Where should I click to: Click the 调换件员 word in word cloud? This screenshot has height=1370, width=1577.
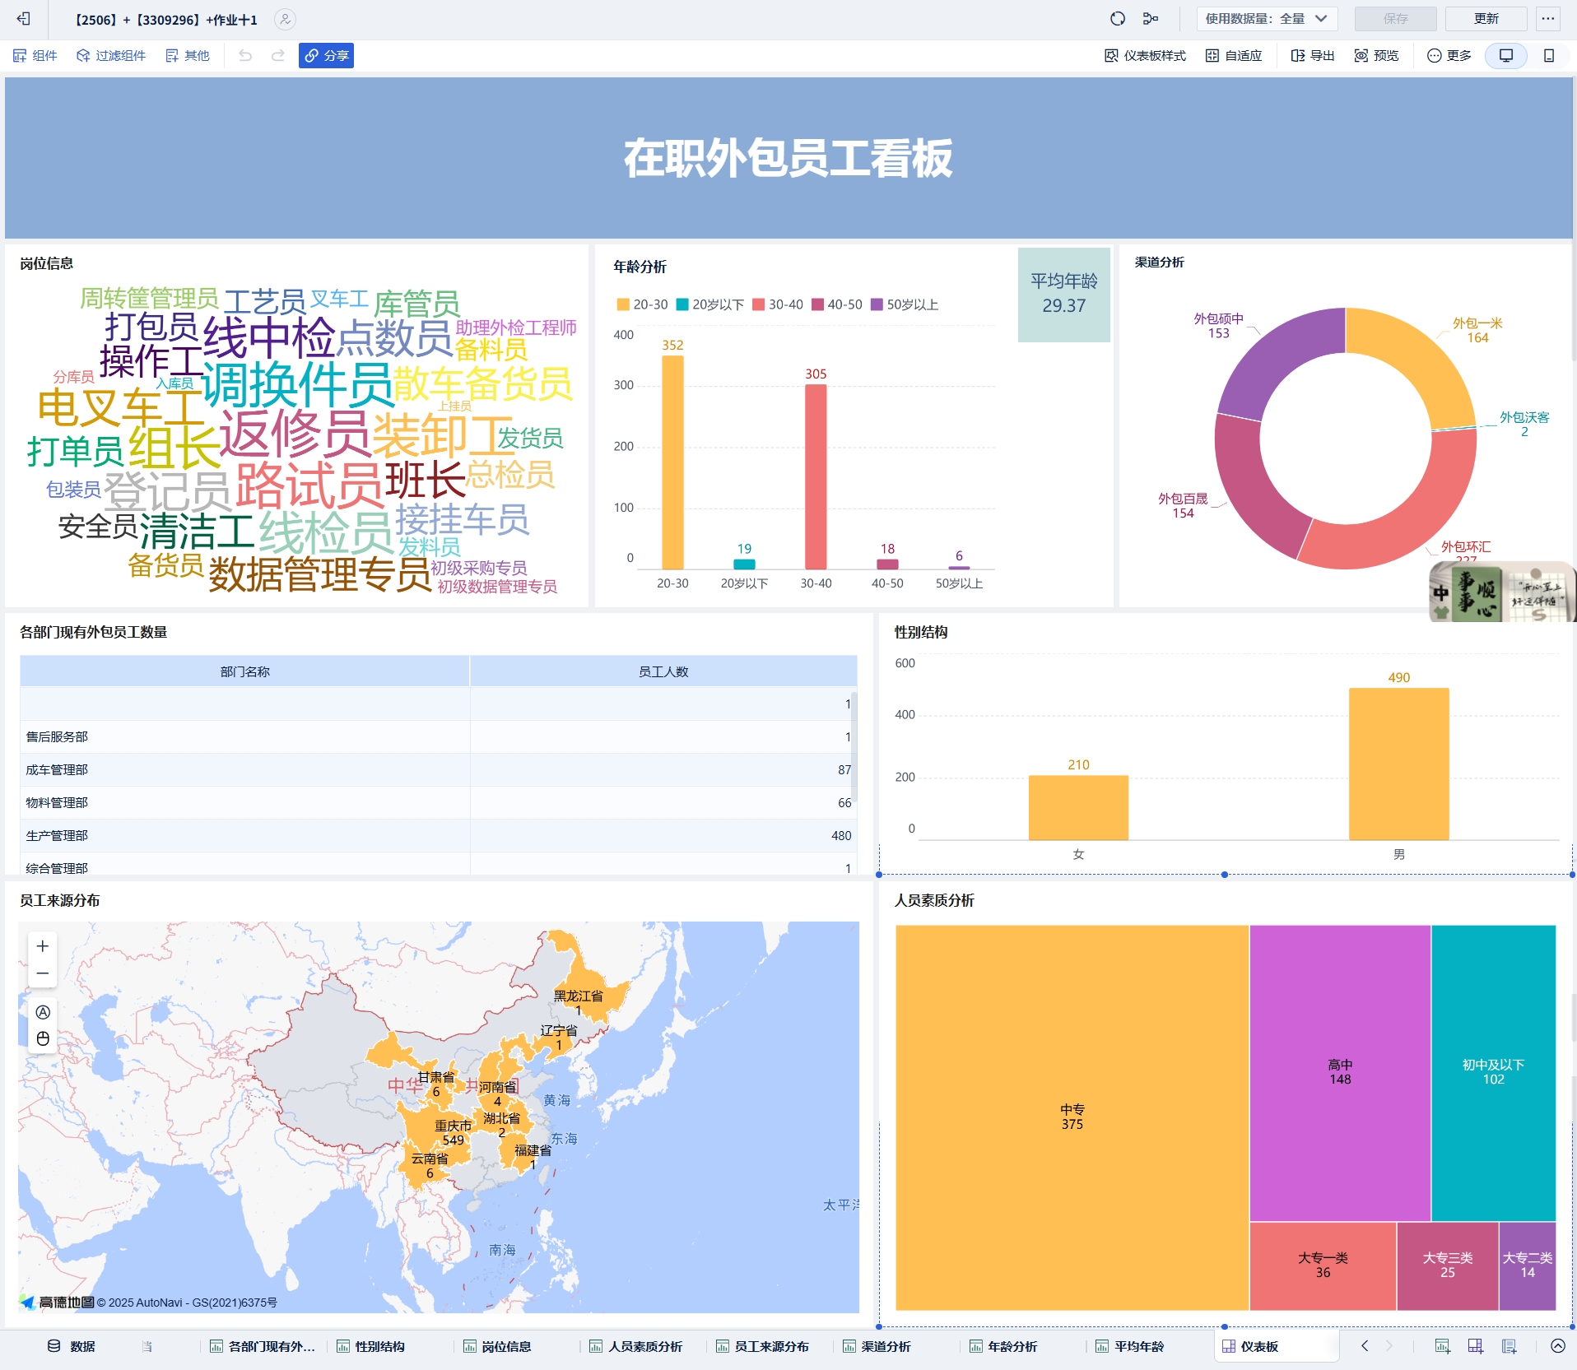[x=297, y=384]
